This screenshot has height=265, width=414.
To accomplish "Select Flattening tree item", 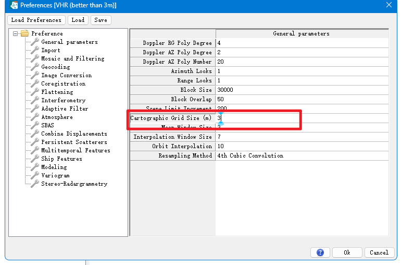I will click(x=57, y=92).
